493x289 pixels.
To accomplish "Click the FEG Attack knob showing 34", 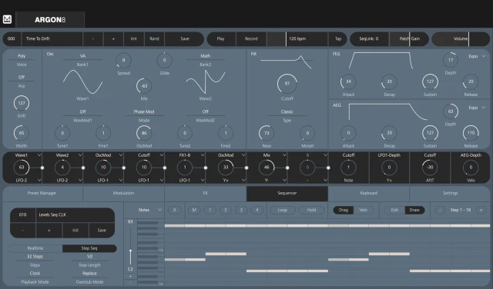I will [348, 81].
